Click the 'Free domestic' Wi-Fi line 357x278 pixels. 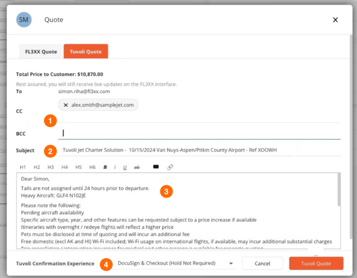tap(176, 241)
